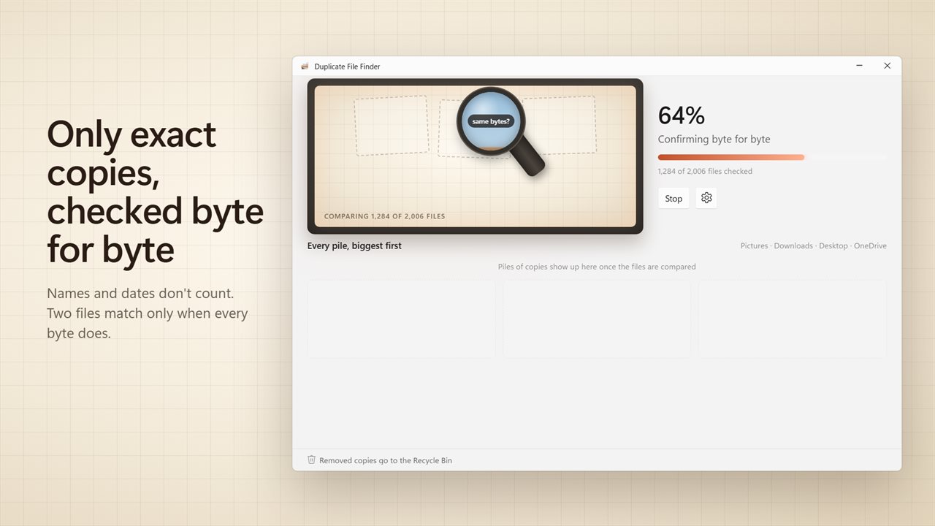Click the orange scan progress bar
This screenshot has width=935, height=526.
coord(772,157)
